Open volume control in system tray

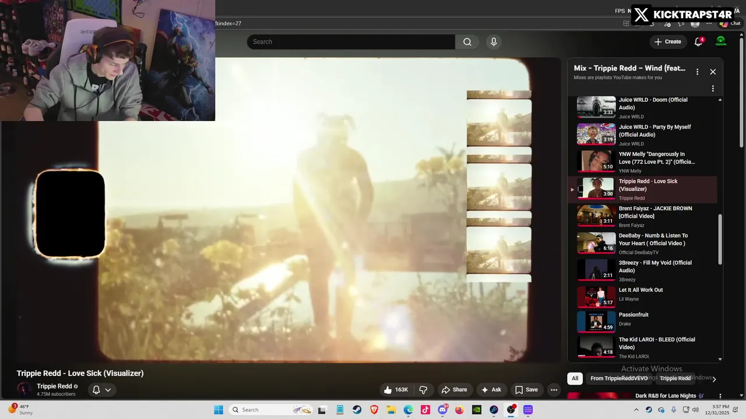tap(695, 410)
